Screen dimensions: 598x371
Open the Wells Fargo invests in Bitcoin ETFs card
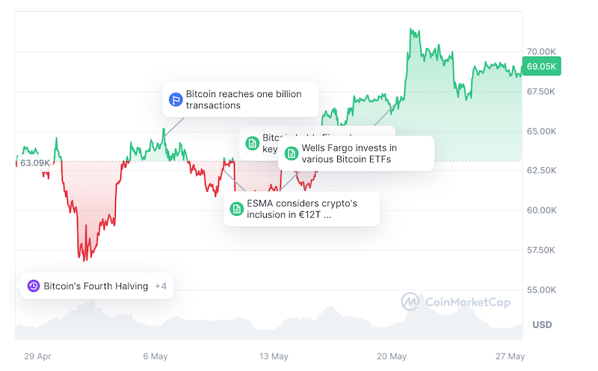357,154
